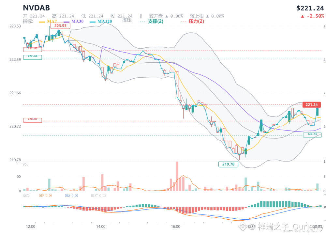Click the 220.72 y-axis price label
The height and width of the screenshot is (235, 326).
click(15, 126)
